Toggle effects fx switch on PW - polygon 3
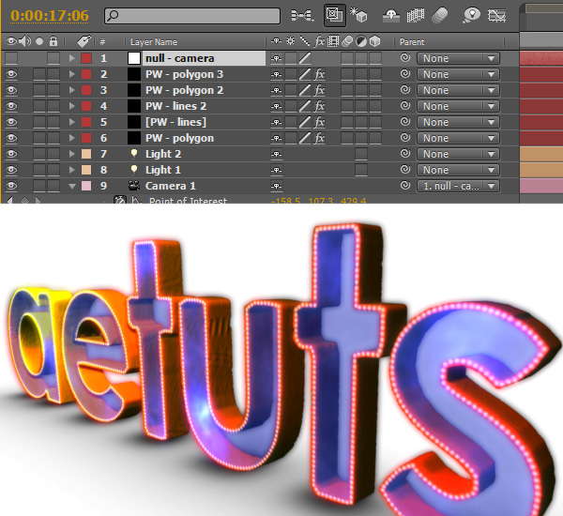Viewport: 563px width, 516px height. (319, 74)
